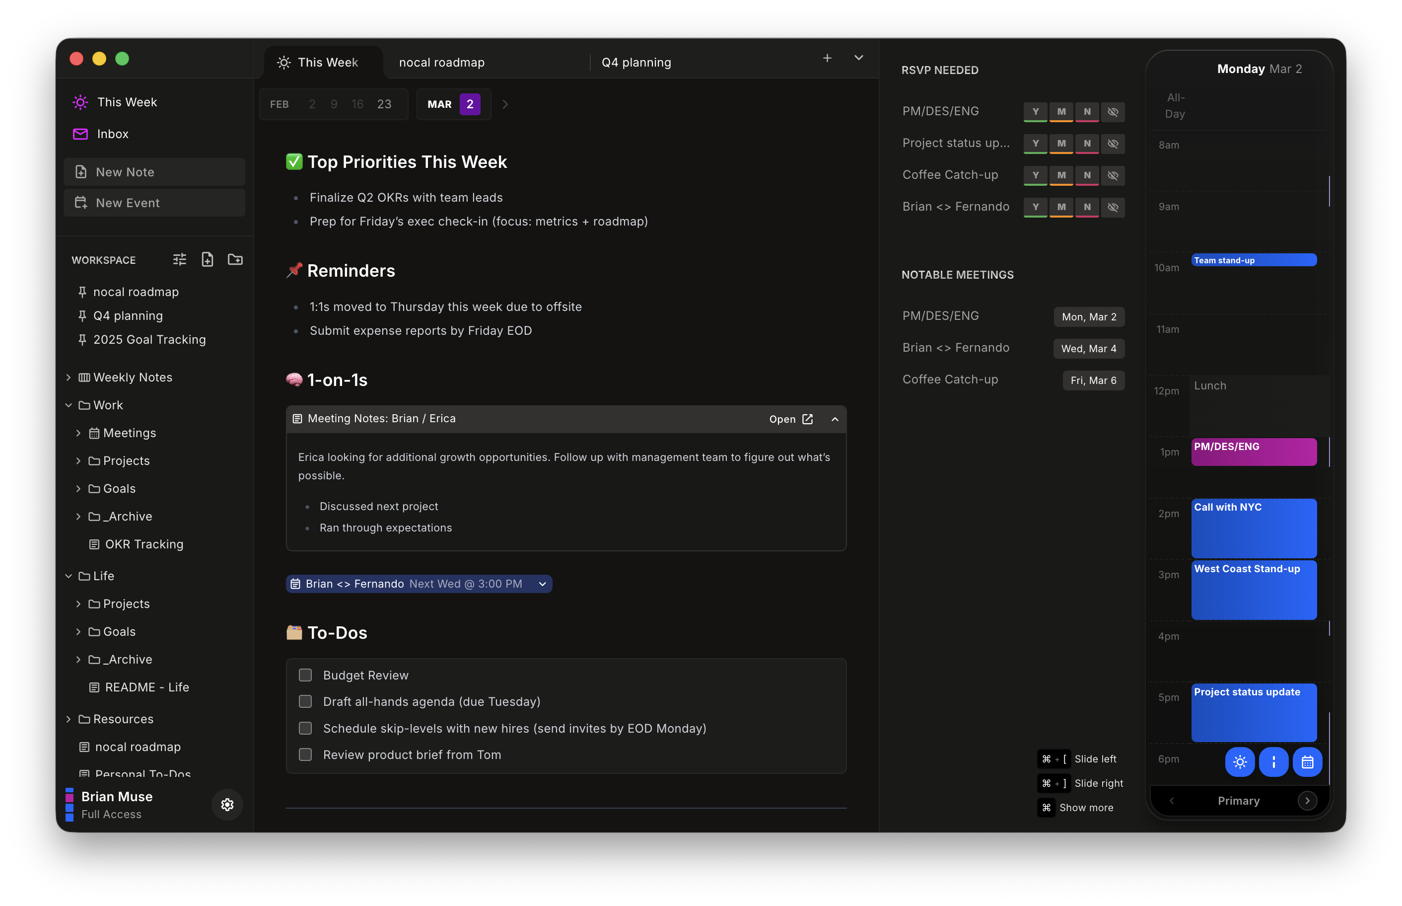Open the nocal roadmap tab

coord(441,62)
